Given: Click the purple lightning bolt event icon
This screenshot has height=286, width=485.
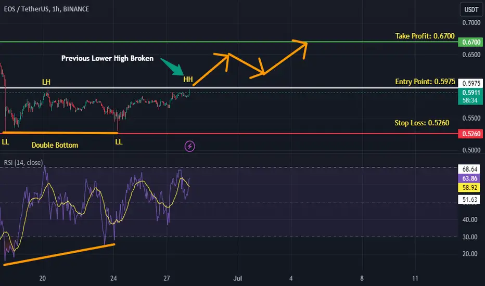Looking at the screenshot, I should 189,146.
